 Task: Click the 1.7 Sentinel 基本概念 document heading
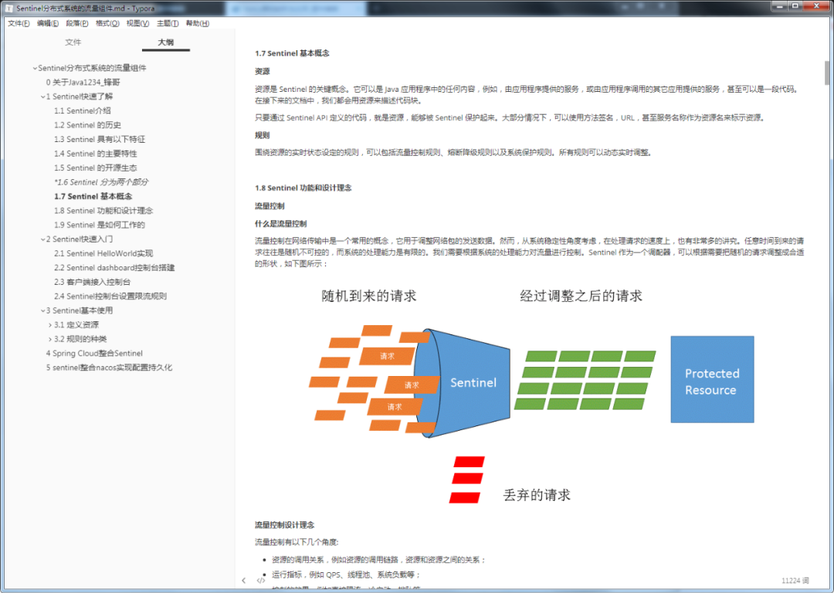point(292,53)
